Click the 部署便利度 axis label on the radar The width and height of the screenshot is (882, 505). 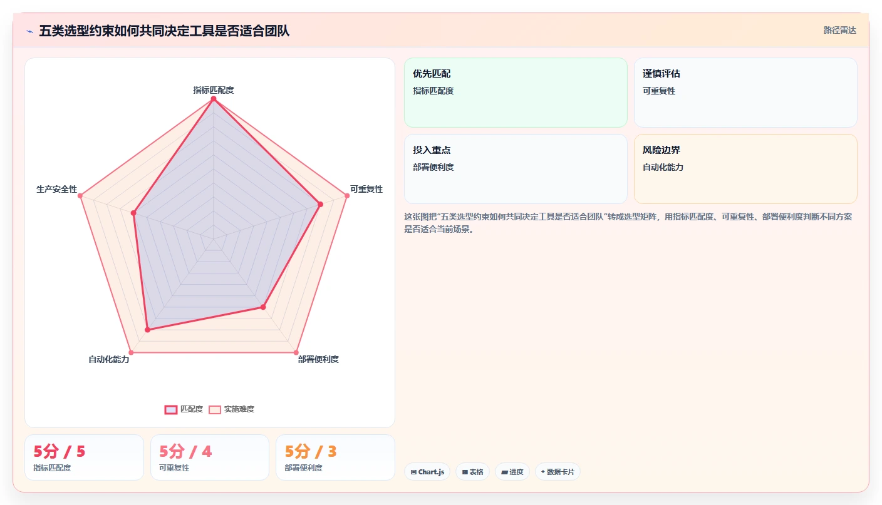tap(318, 359)
